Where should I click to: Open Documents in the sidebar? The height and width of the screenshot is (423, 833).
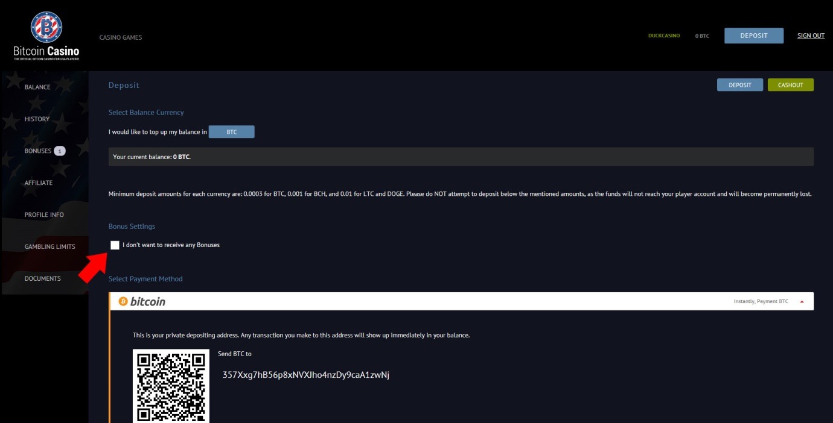pyautogui.click(x=42, y=279)
